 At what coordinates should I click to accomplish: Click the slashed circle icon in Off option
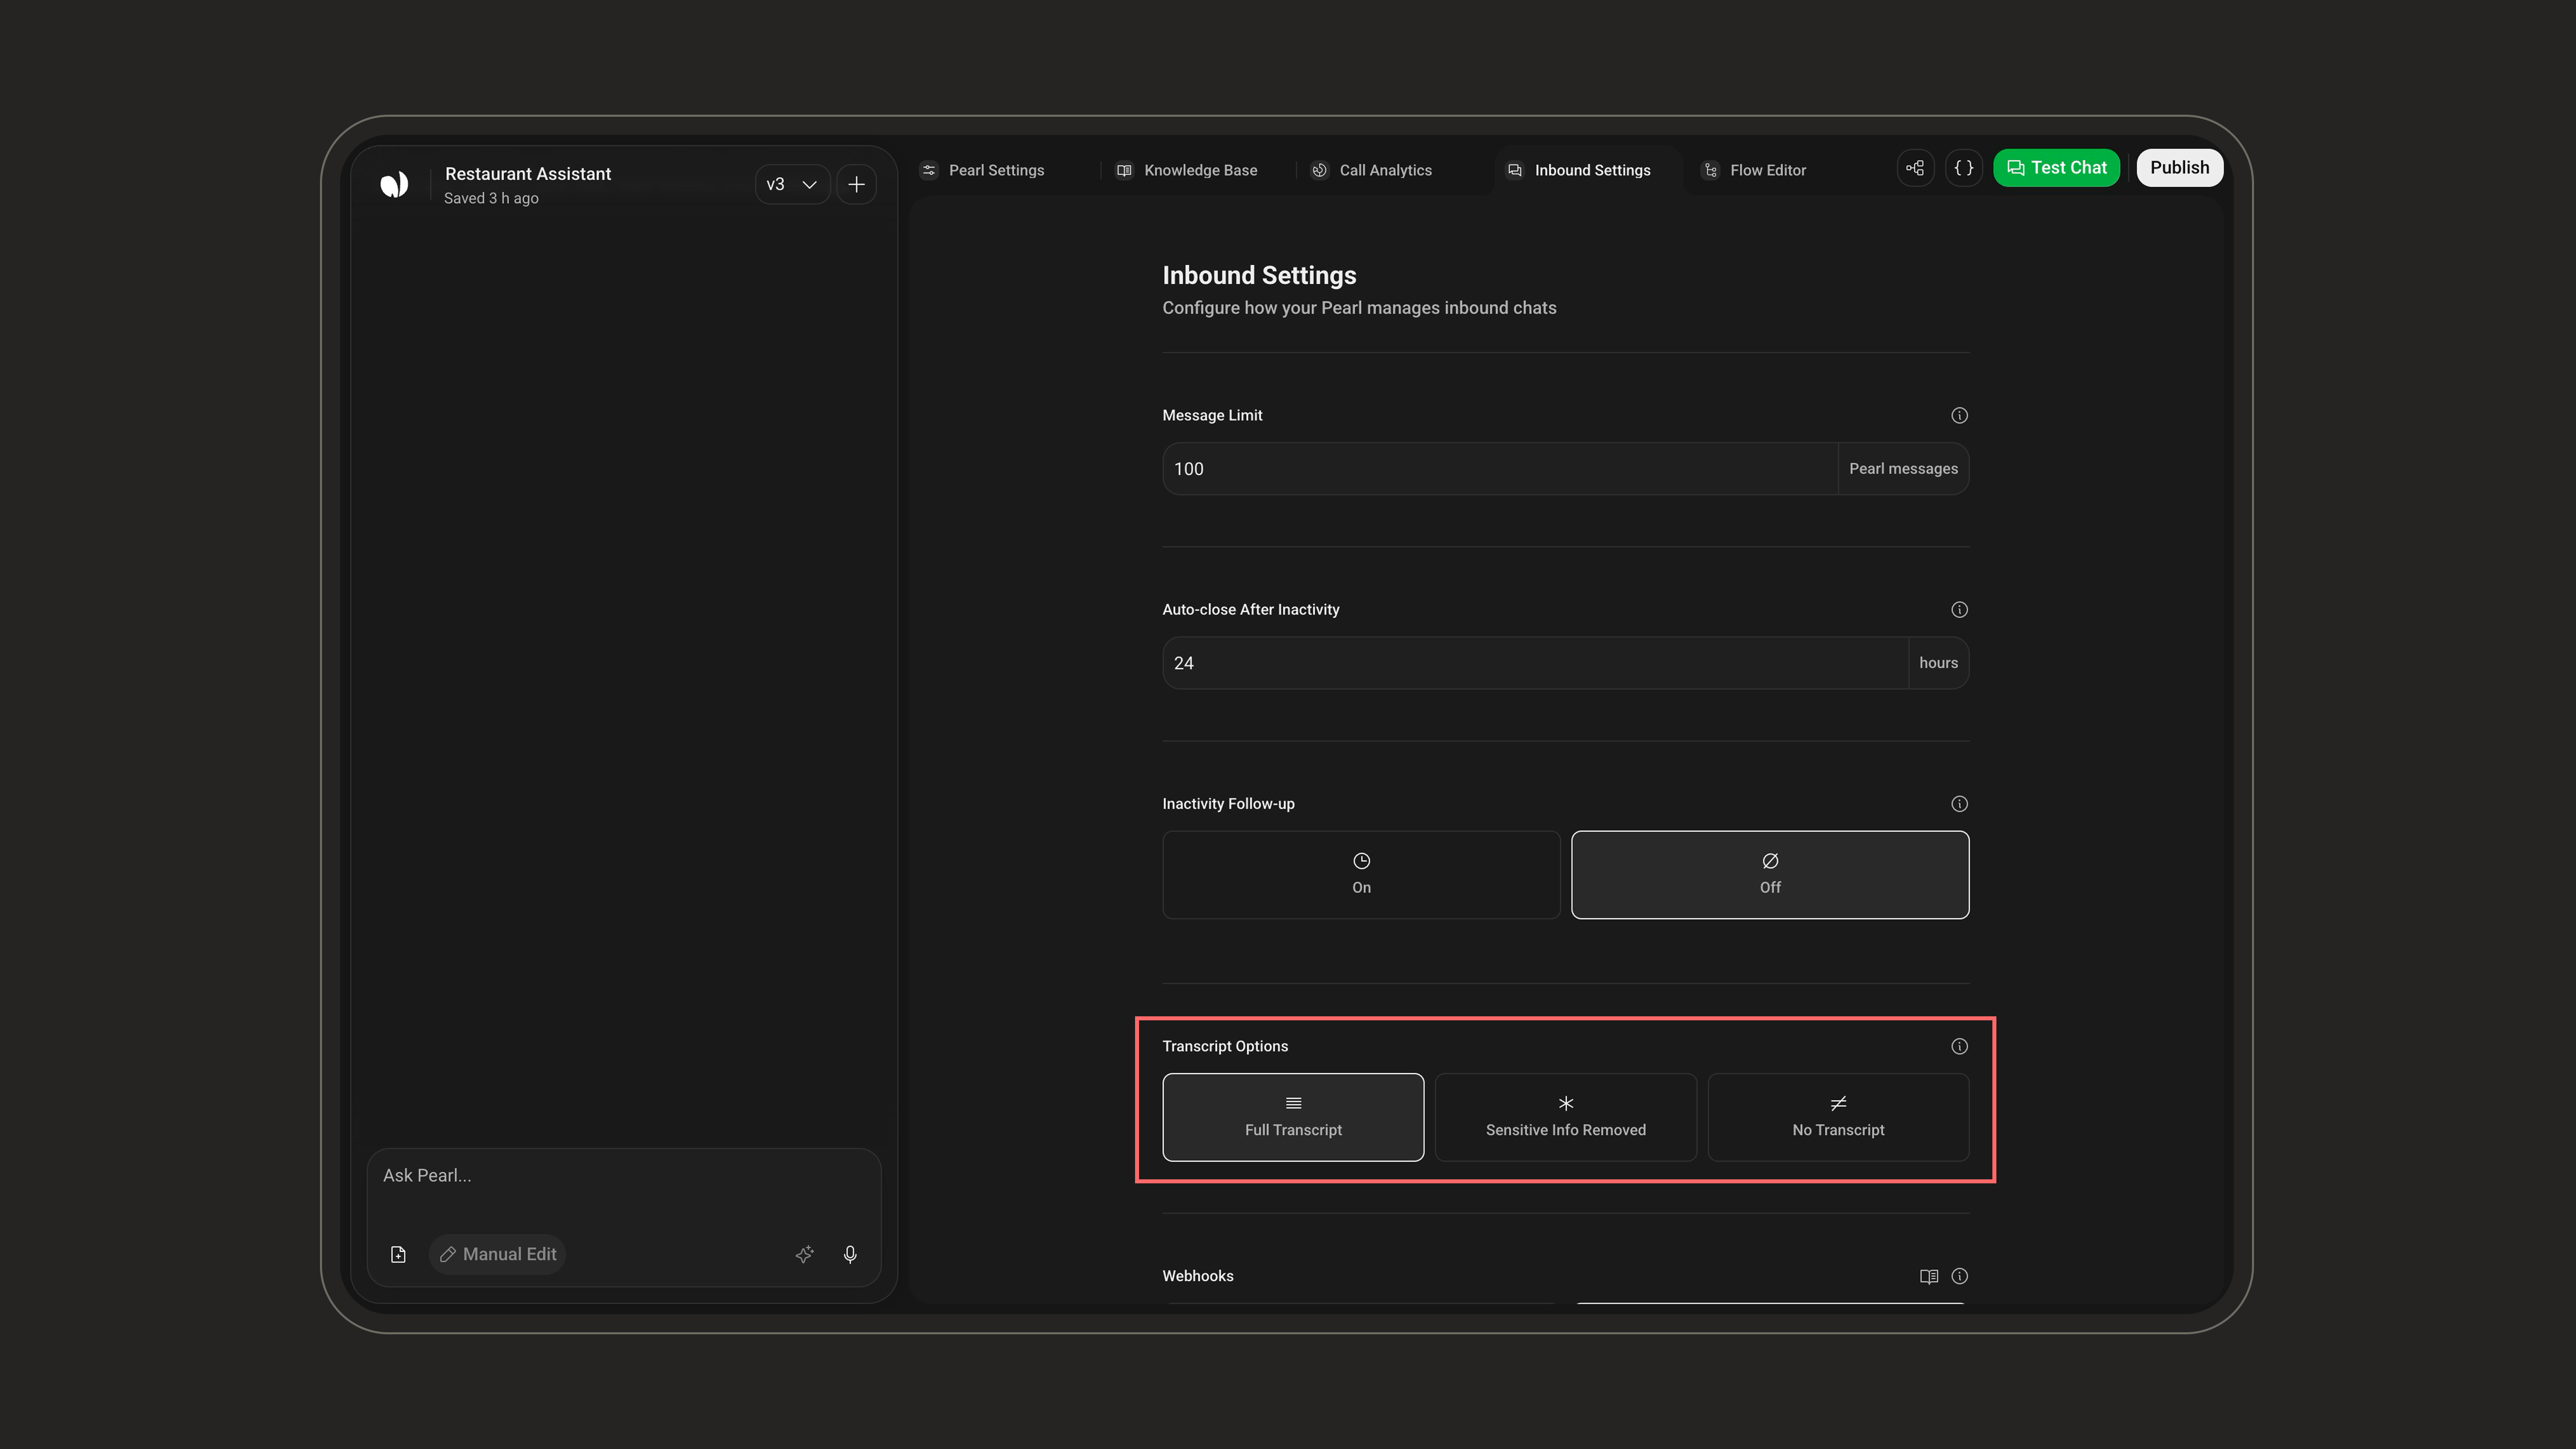click(1770, 861)
